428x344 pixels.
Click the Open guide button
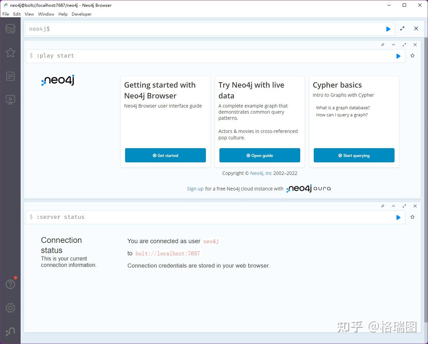(x=260, y=155)
